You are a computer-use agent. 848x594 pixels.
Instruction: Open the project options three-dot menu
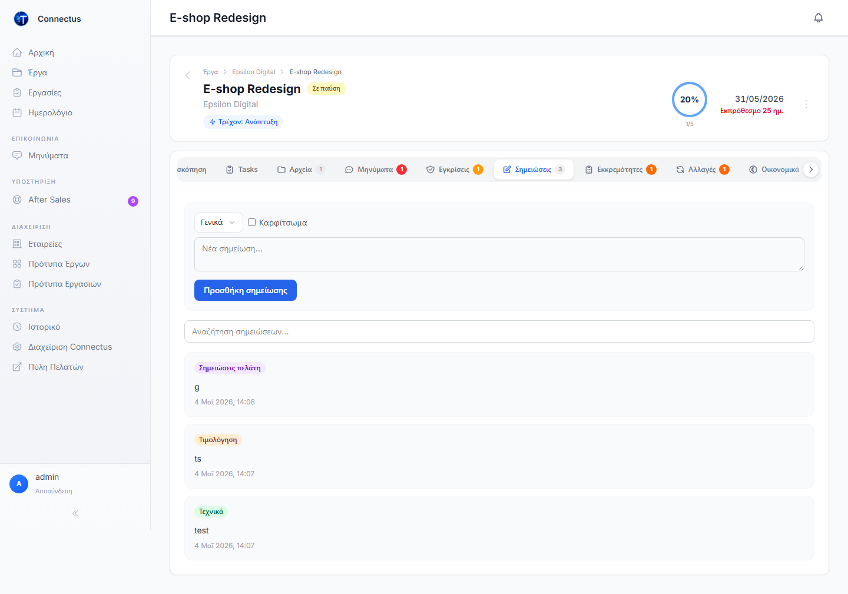[806, 104]
